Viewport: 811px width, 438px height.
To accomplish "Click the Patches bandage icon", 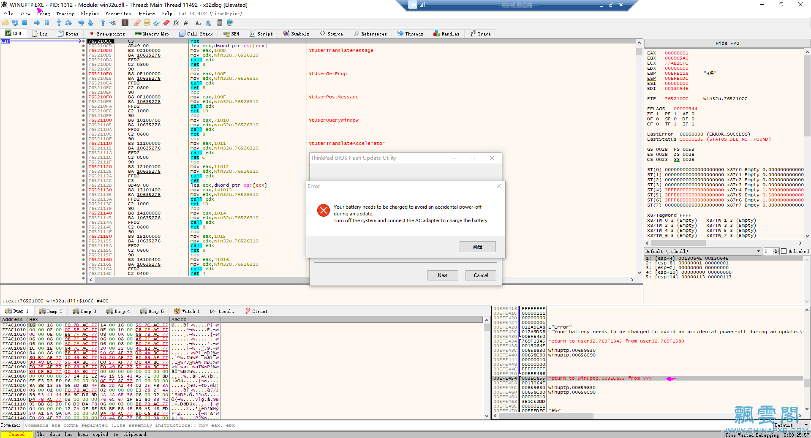I will point(137,23).
